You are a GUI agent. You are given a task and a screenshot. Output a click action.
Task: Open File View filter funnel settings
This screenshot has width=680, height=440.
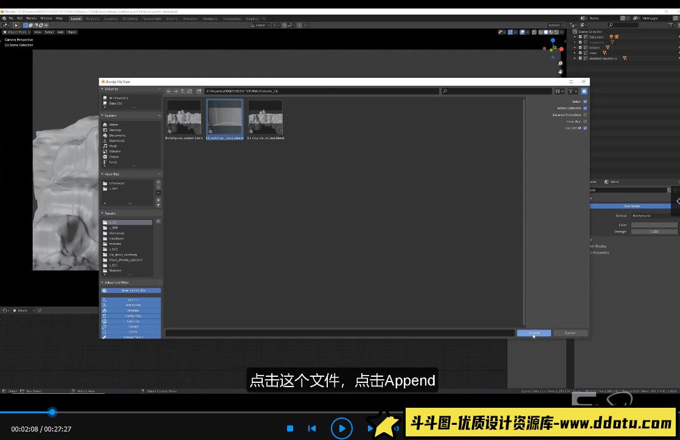[x=573, y=91]
